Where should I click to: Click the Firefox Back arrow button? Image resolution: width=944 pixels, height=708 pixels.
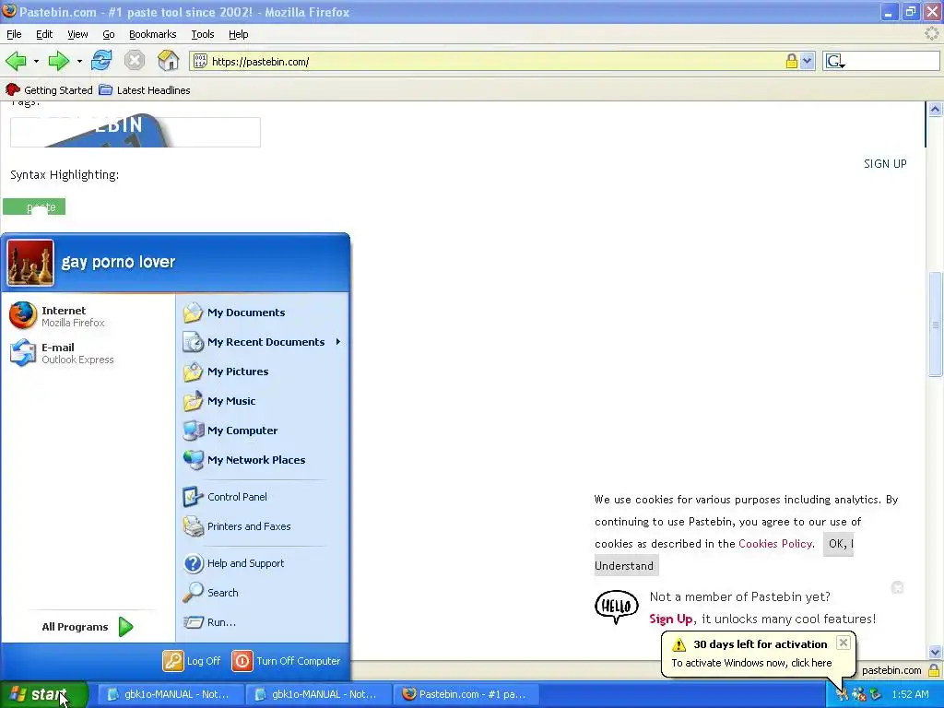tap(16, 61)
